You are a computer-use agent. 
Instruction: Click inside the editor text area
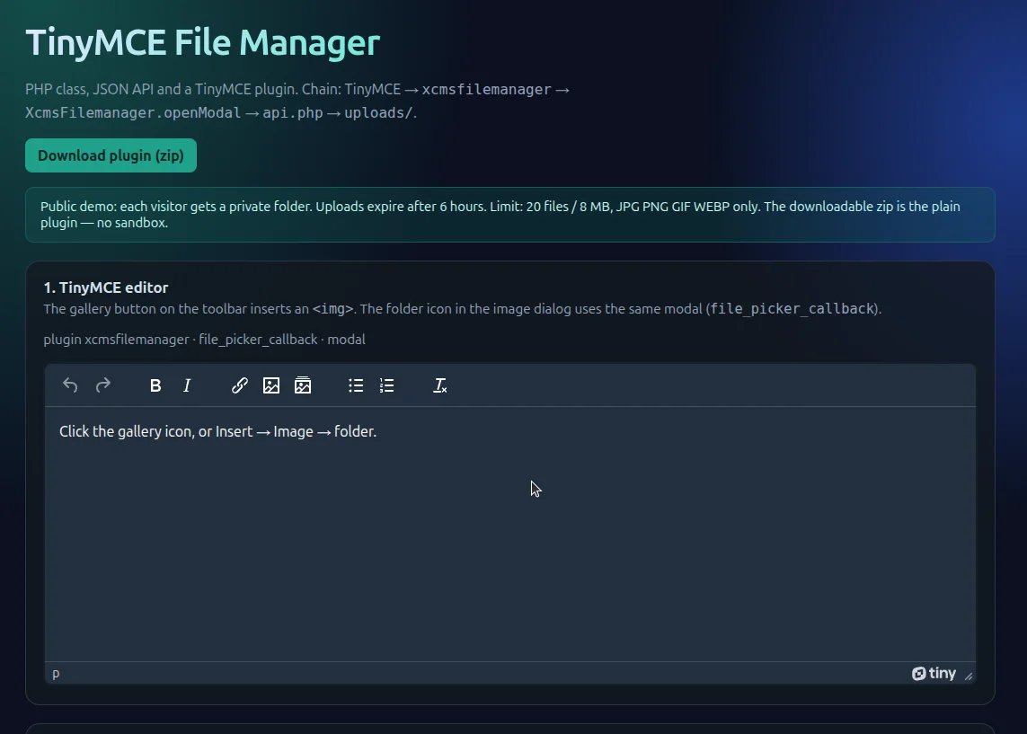(510, 534)
